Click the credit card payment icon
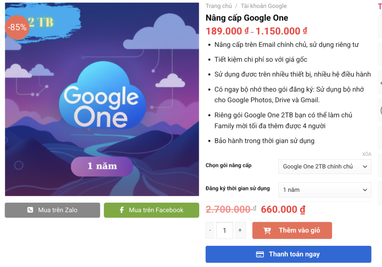Screen dimensions: 382x267 (x=260, y=254)
